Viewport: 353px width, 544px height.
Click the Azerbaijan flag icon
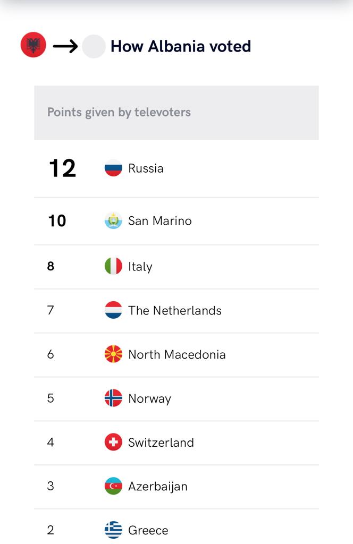tap(113, 486)
